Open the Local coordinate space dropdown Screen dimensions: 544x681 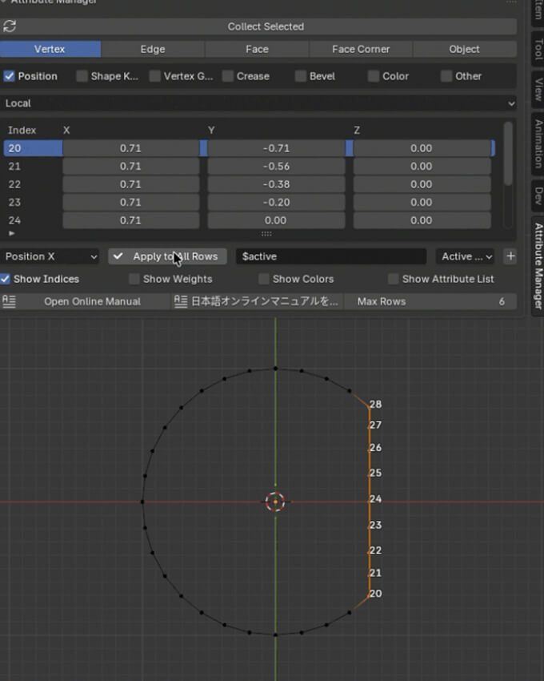click(258, 103)
